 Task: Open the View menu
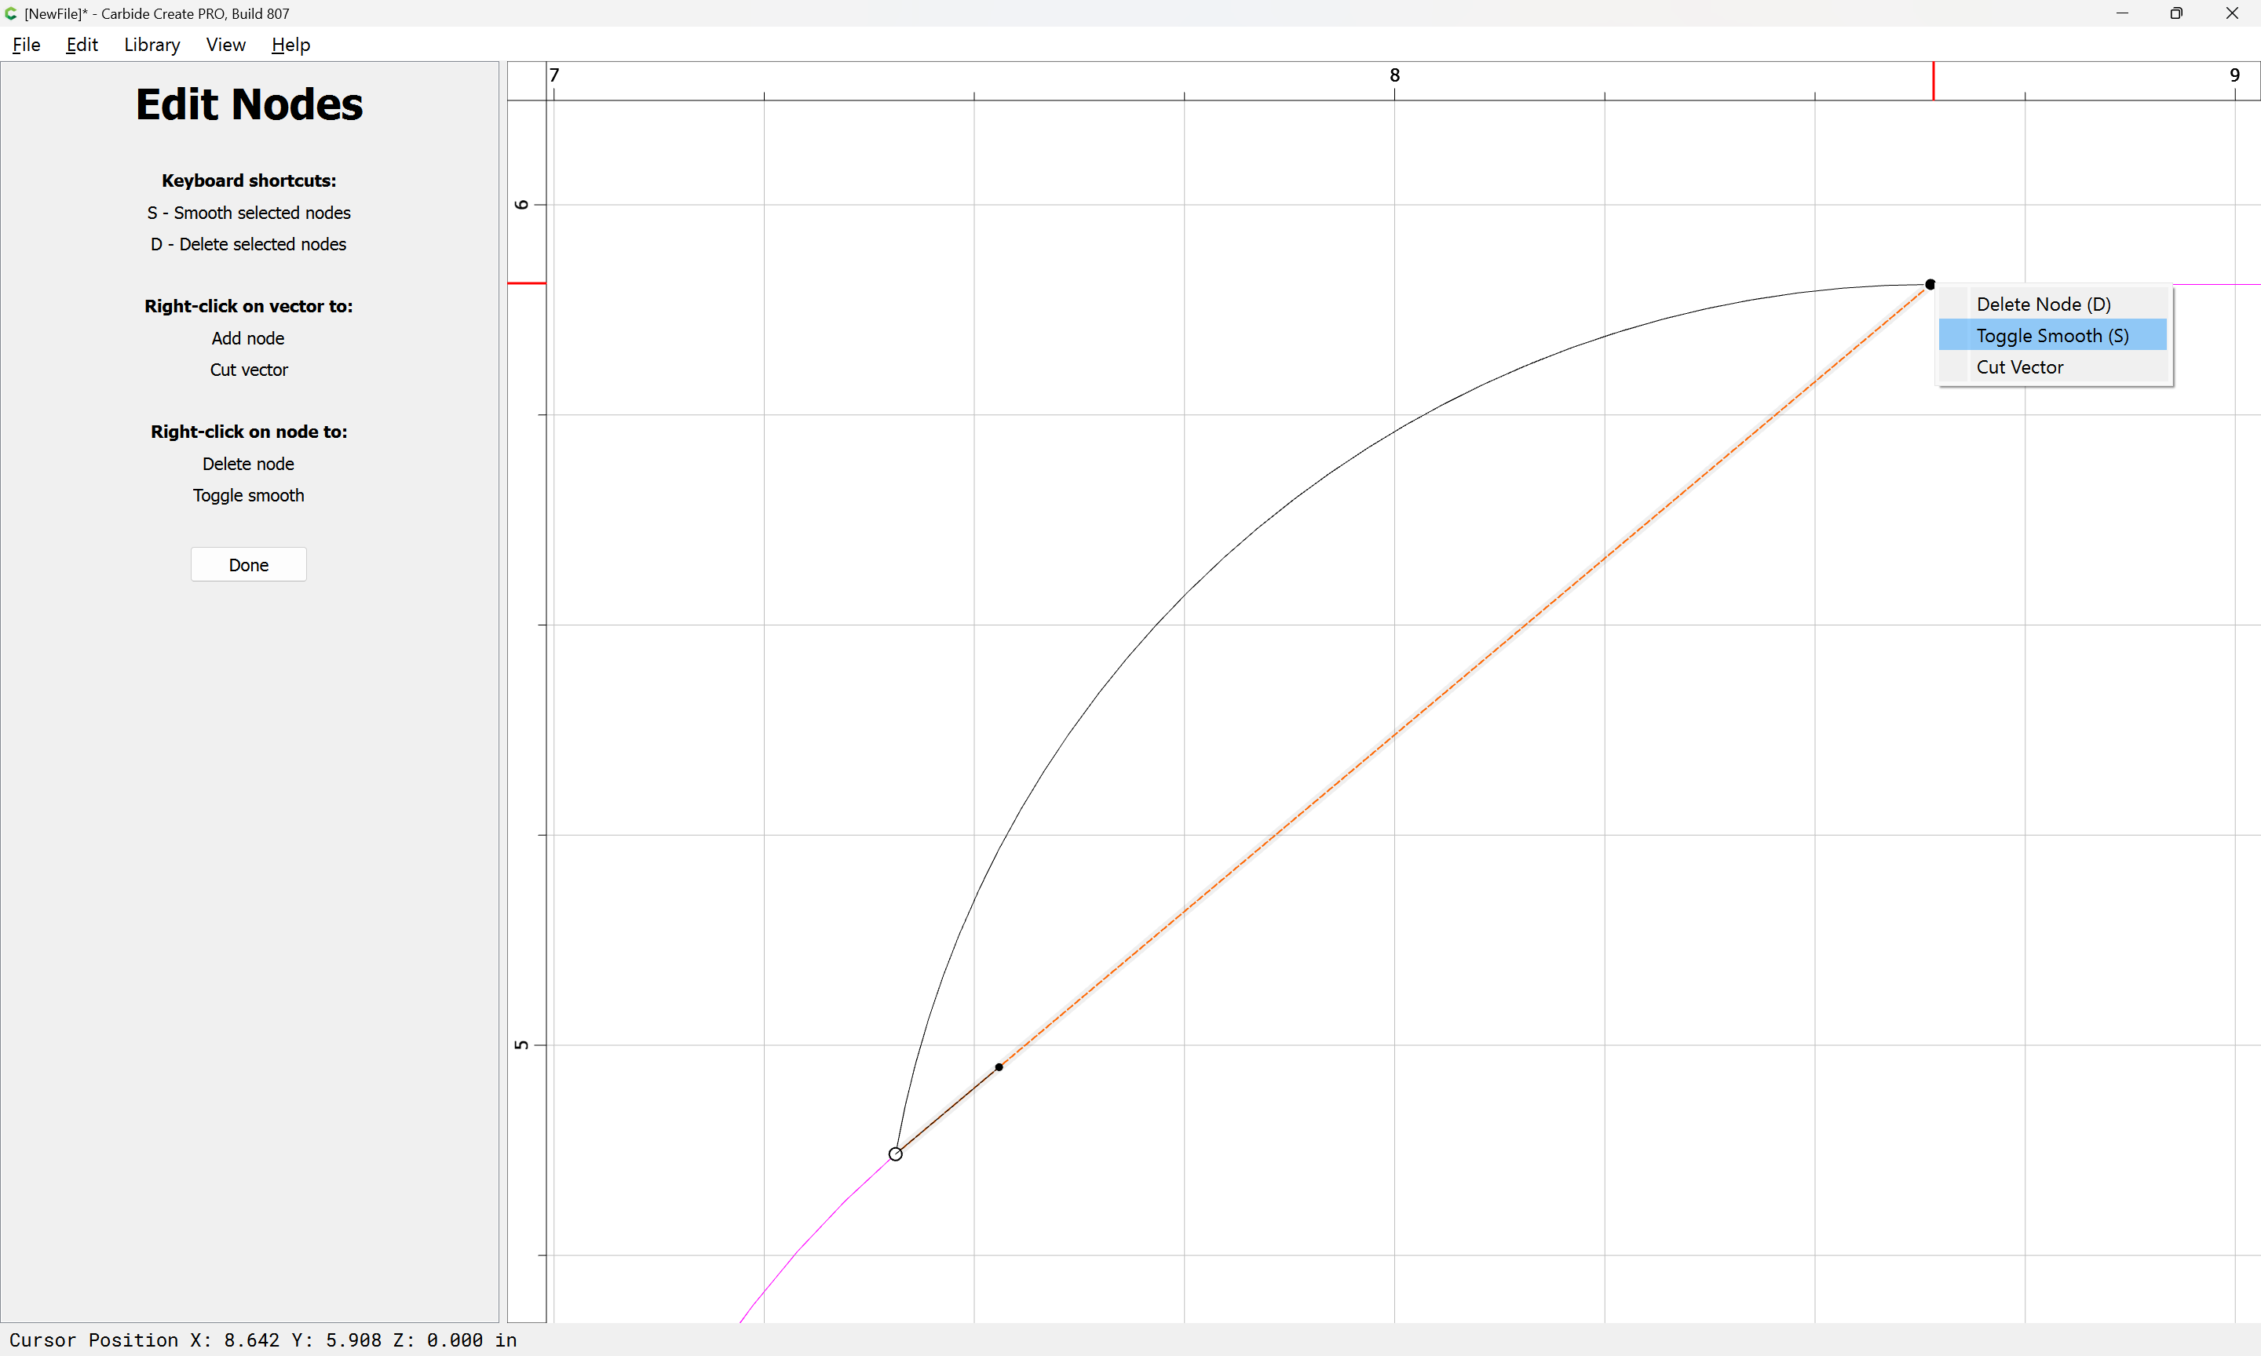(x=226, y=45)
